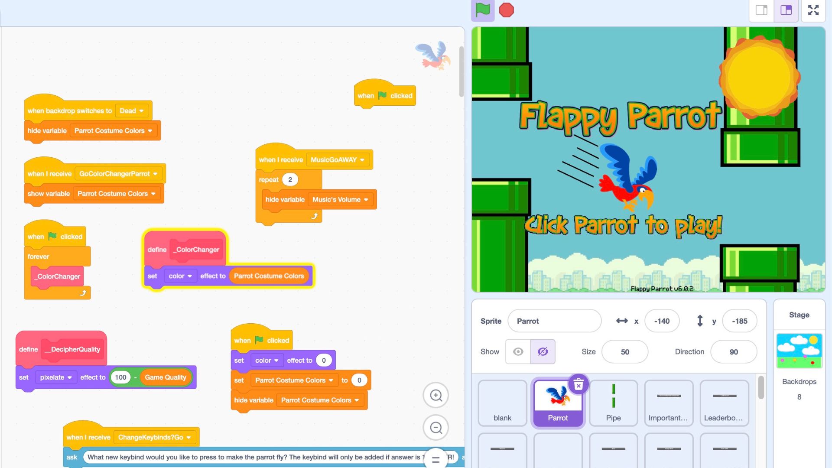Image resolution: width=832 pixels, height=468 pixels.
Task: Click the repeat count value 2
Action: coord(290,180)
